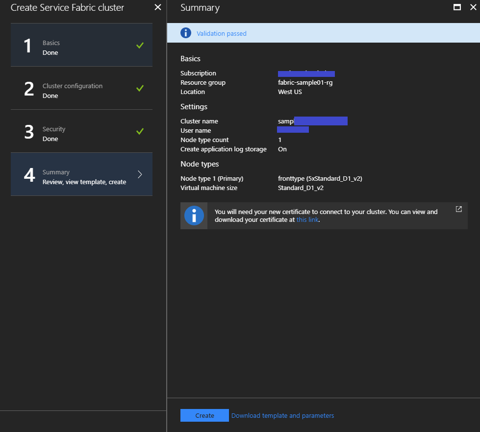Click the Subscription label

pos(198,73)
